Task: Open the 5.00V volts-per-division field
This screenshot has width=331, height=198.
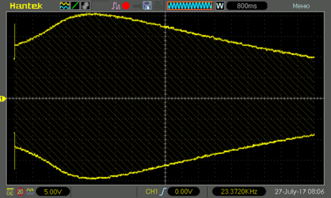Action: 53,192
